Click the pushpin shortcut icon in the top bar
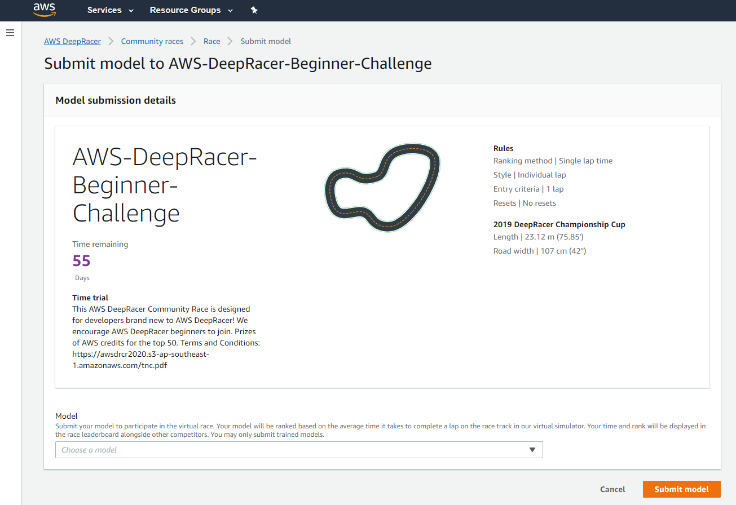Image resolution: width=736 pixels, height=505 pixels. coord(254,10)
